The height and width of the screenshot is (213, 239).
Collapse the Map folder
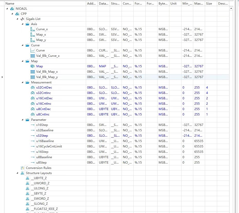[23, 61]
